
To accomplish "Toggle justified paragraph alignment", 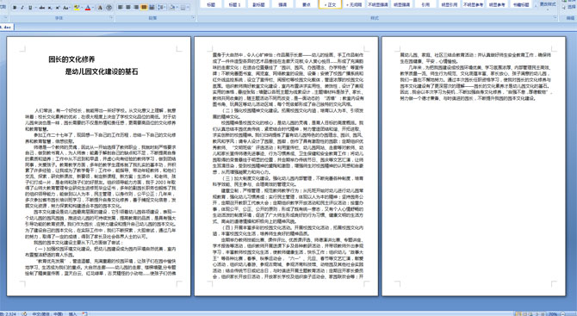I will pos(144,7).
